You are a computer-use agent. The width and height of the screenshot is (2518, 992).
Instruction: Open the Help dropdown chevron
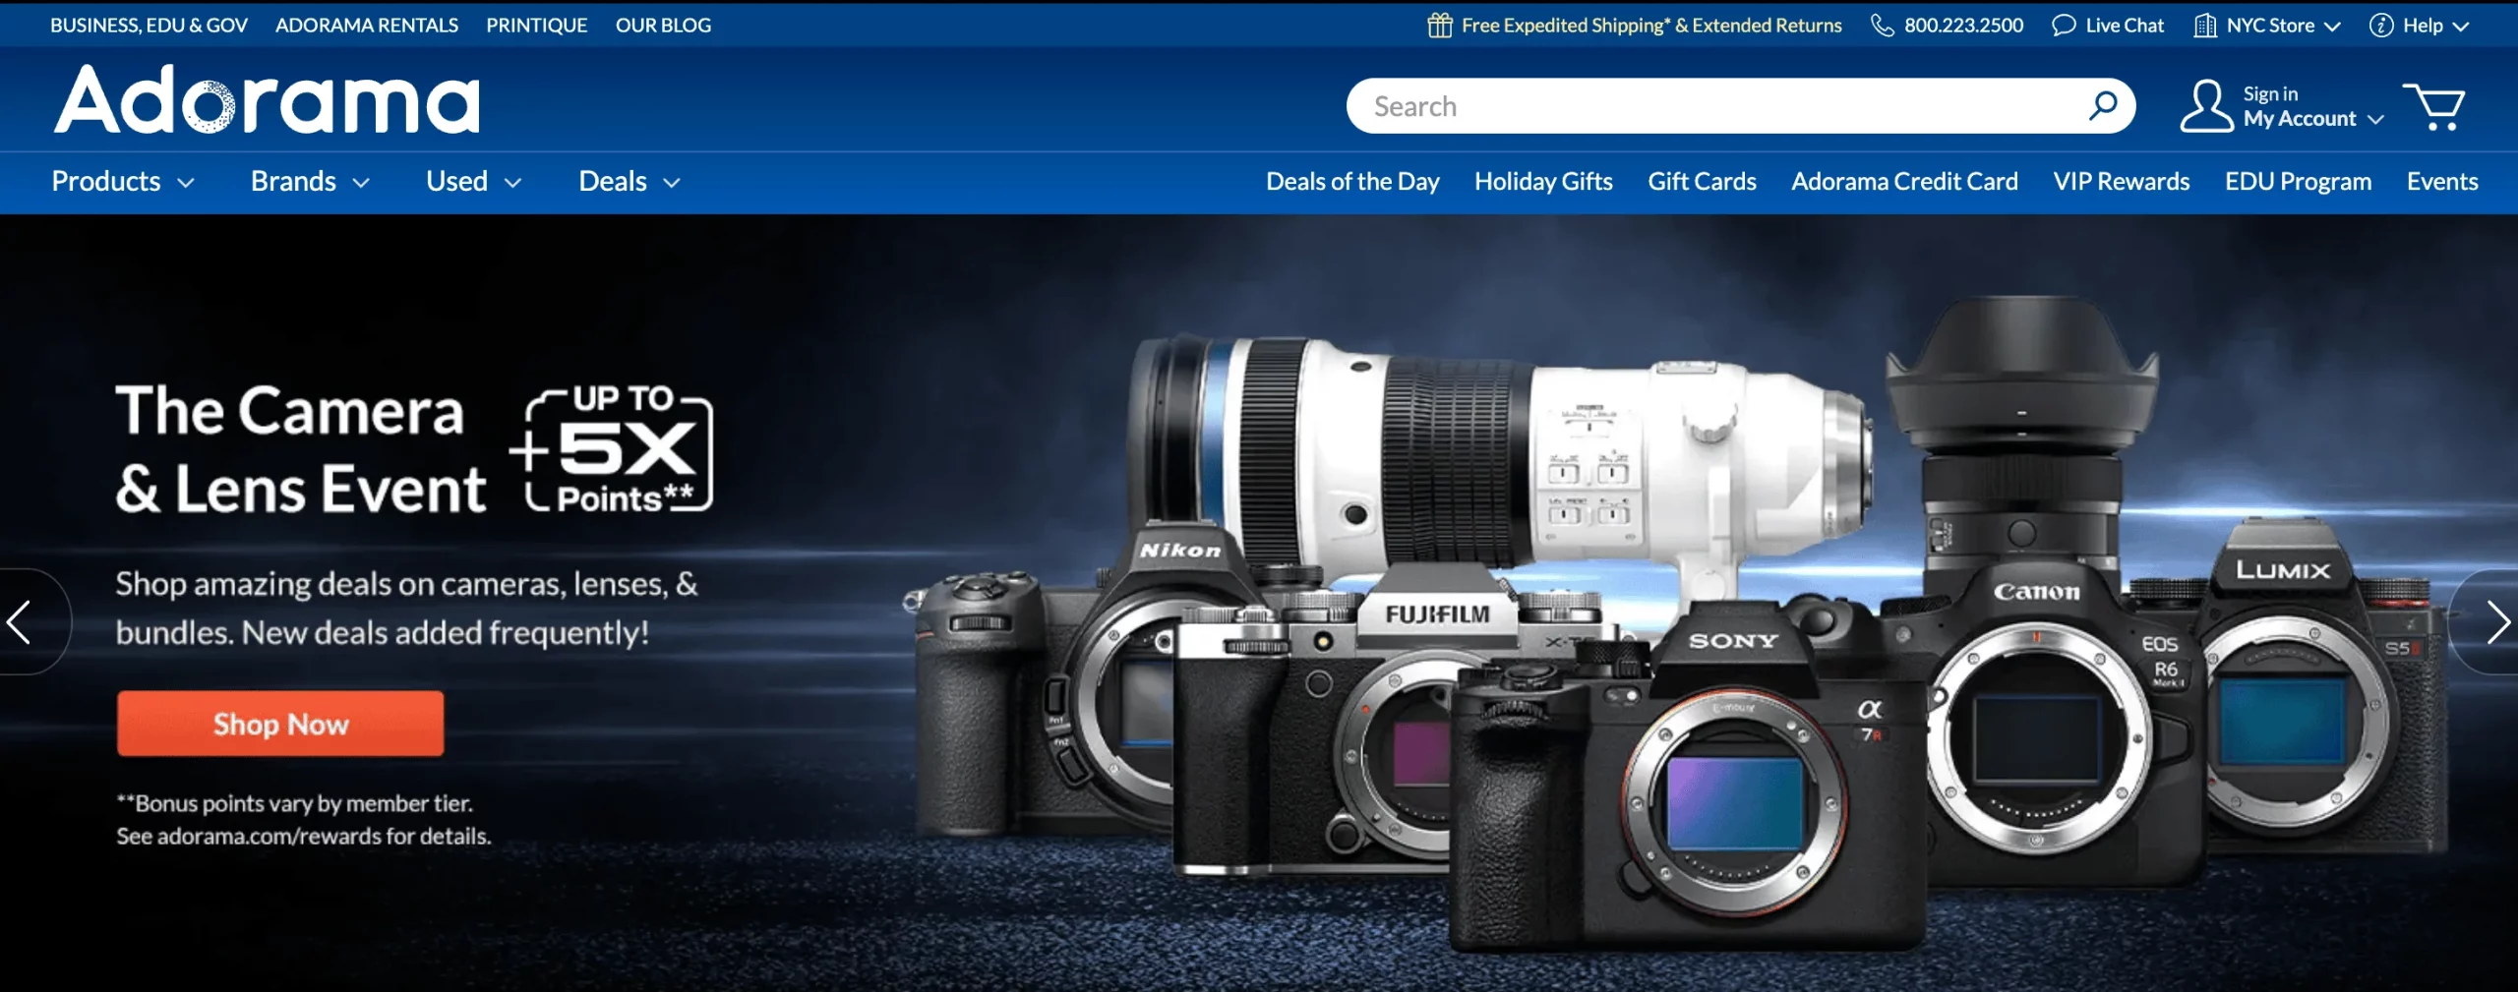pos(2460,27)
